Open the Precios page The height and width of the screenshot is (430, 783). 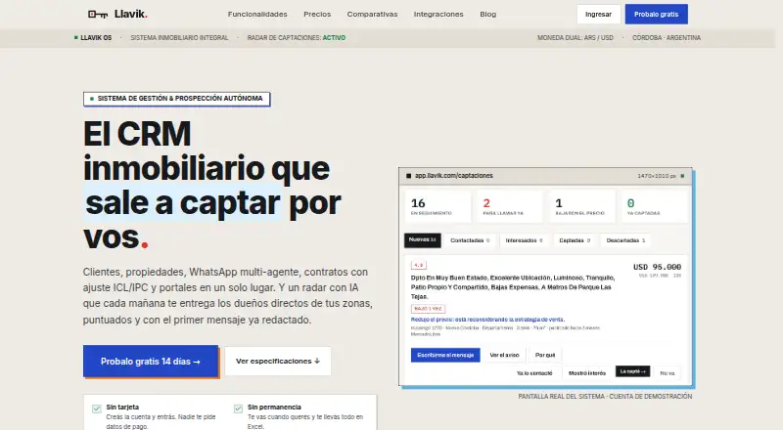(x=317, y=14)
